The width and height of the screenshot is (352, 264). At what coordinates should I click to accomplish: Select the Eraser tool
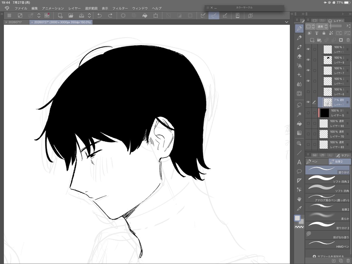tap(299, 56)
